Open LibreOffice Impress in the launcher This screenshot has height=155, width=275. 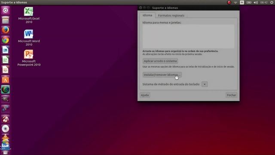pyautogui.click(x=6, y=70)
